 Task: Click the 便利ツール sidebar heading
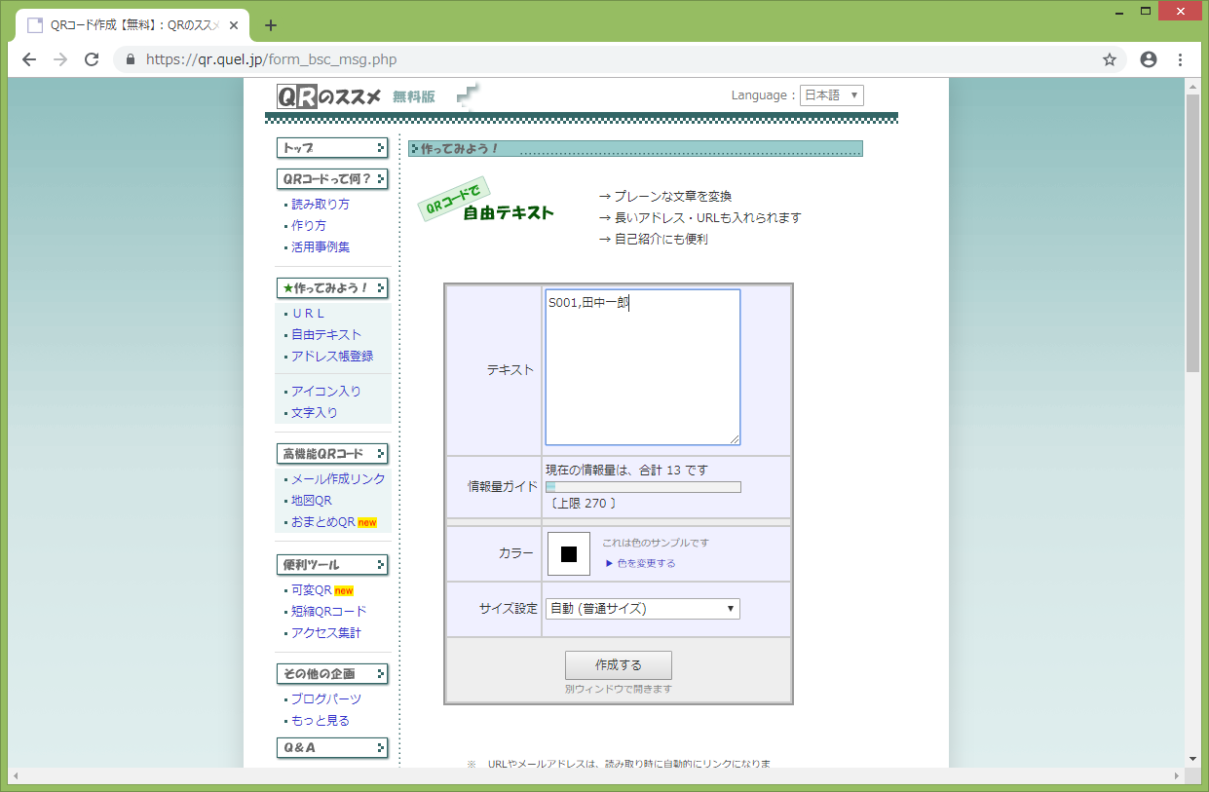[x=332, y=565]
